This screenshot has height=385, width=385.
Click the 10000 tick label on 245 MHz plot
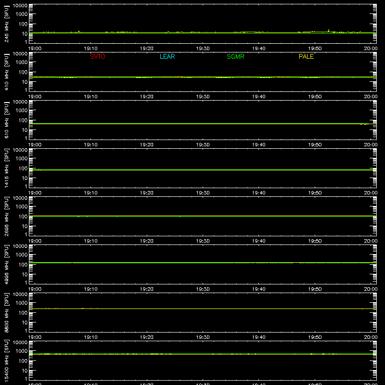point(20,6)
